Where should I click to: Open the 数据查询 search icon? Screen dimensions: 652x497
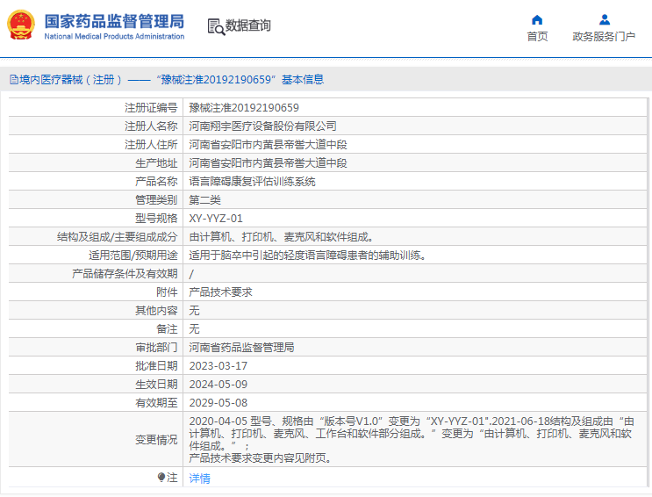click(216, 26)
